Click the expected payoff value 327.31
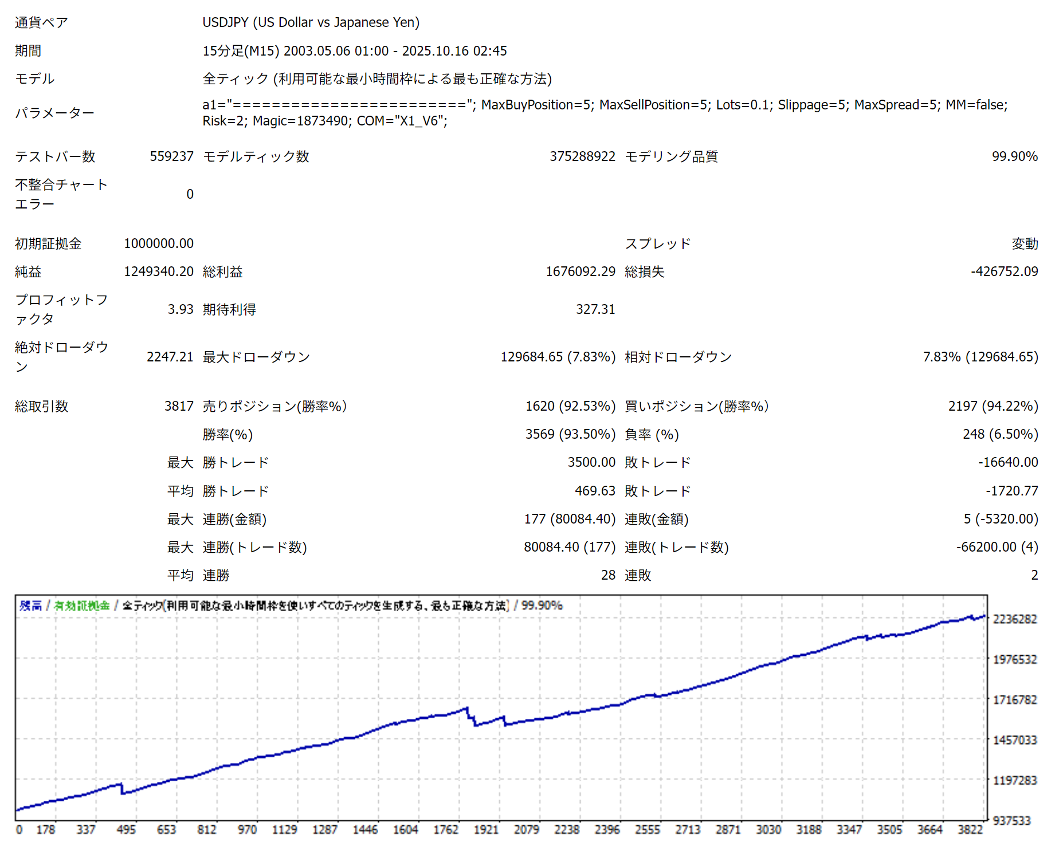 595,309
